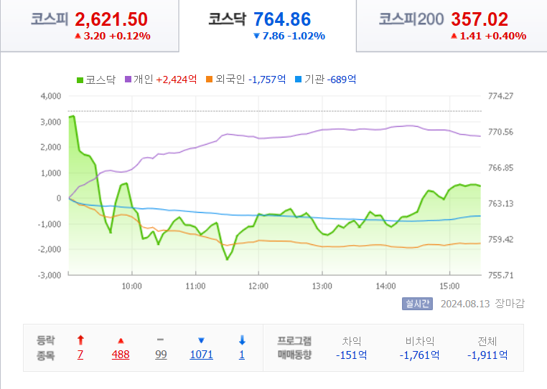Open the 코스피200 index tab
Screen dimensions: 547x389
click(x=452, y=26)
